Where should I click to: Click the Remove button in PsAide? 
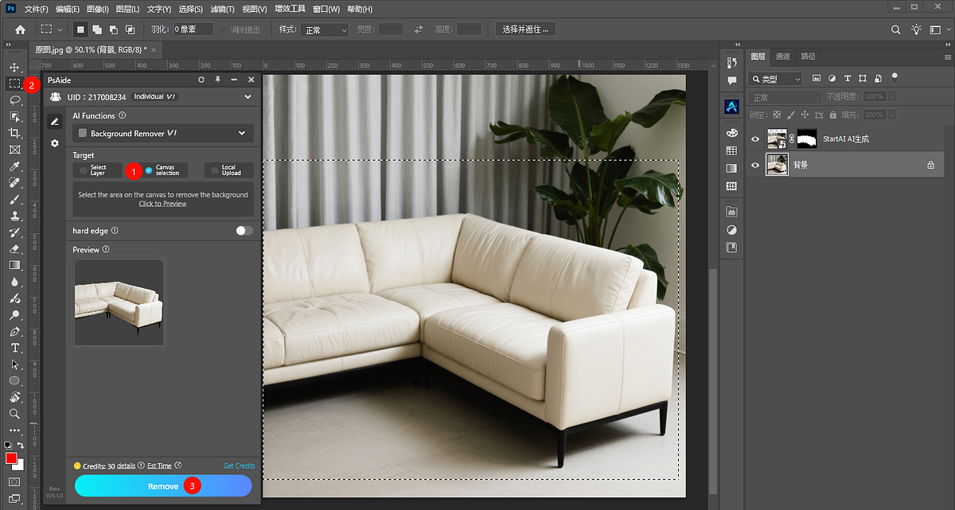[x=163, y=485]
